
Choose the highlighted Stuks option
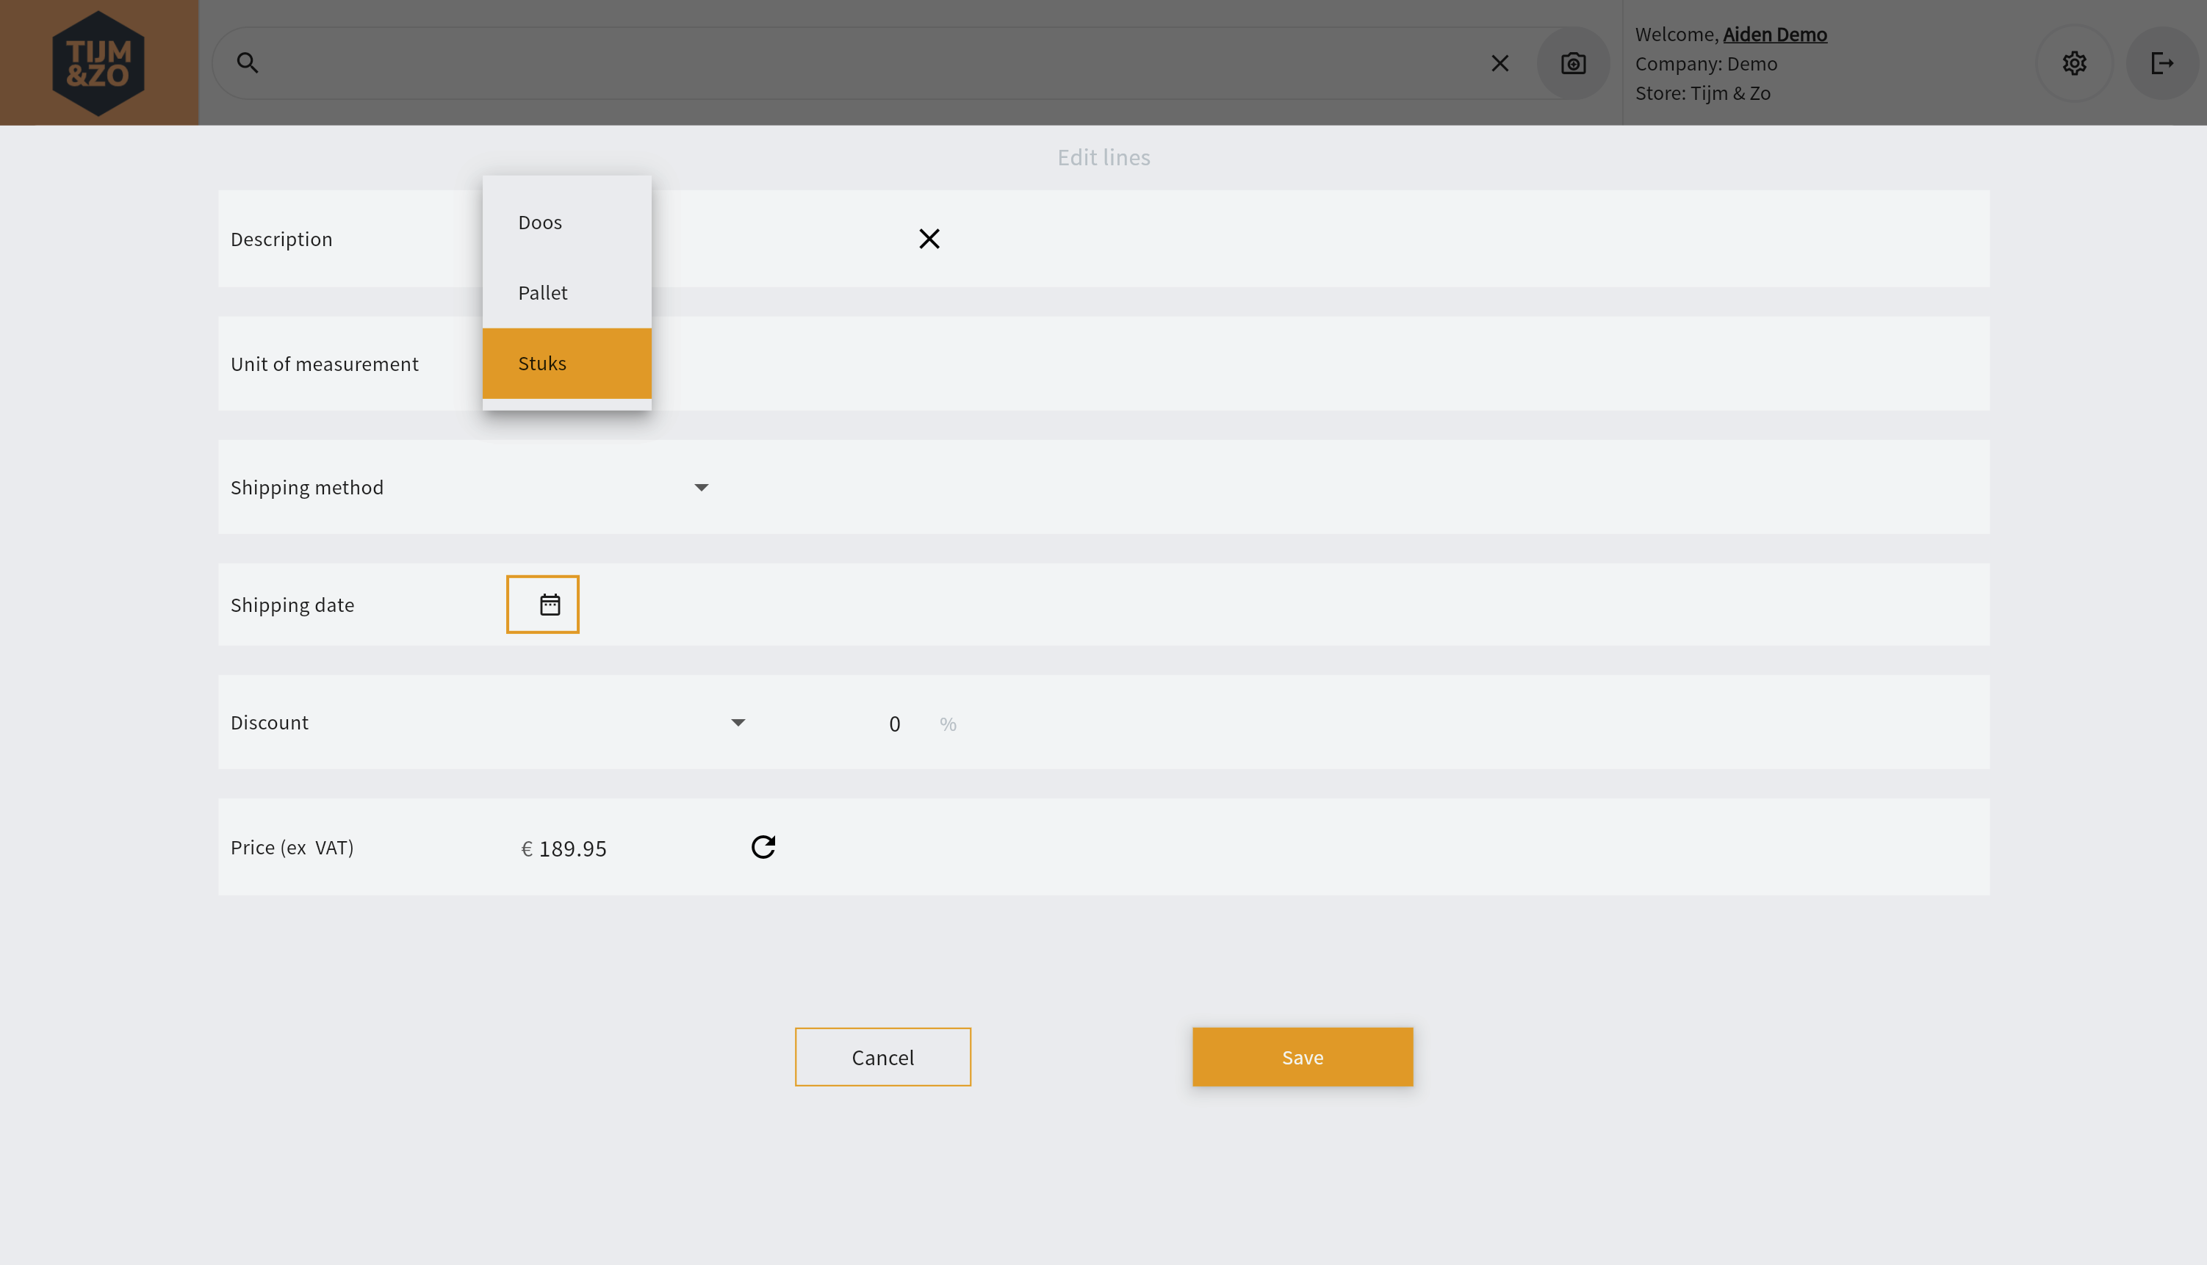click(x=566, y=363)
